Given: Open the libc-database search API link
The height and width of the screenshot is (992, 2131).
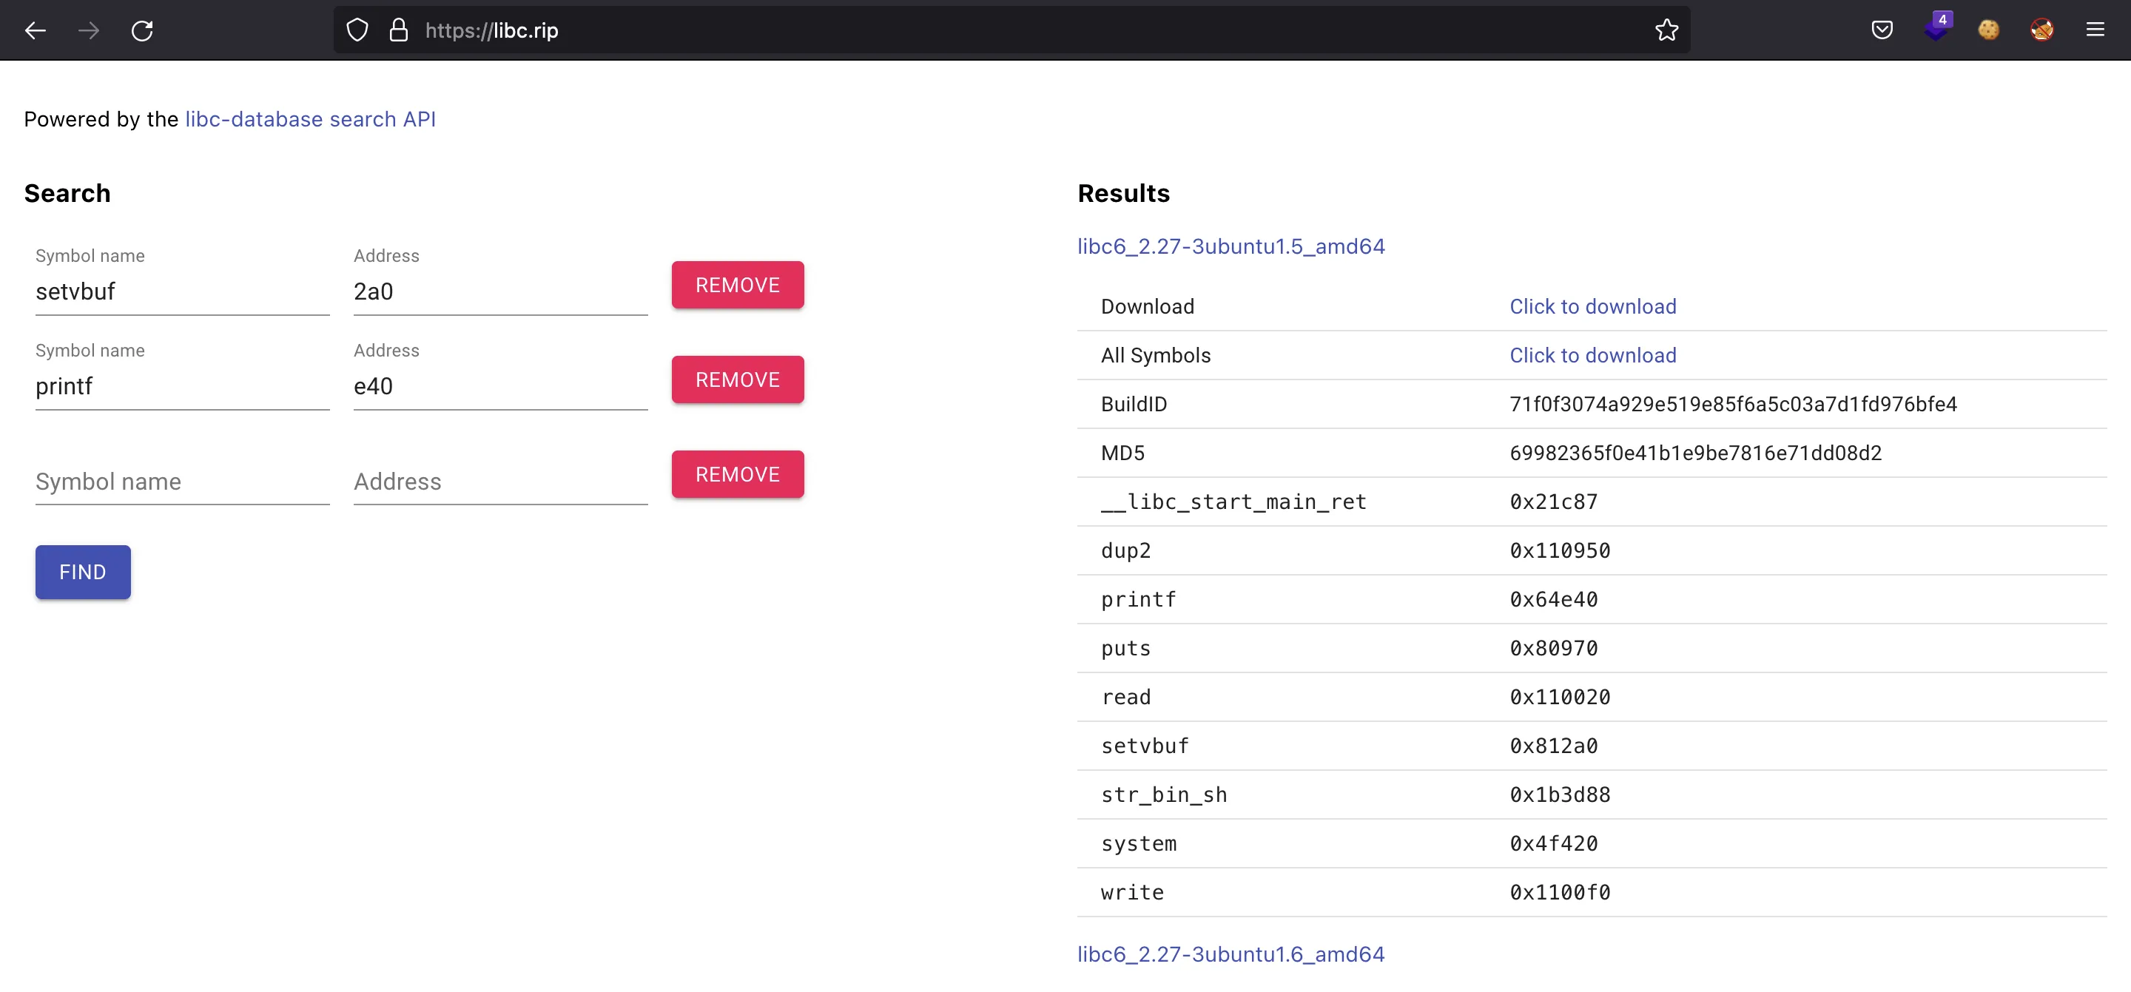Looking at the screenshot, I should pos(310,119).
